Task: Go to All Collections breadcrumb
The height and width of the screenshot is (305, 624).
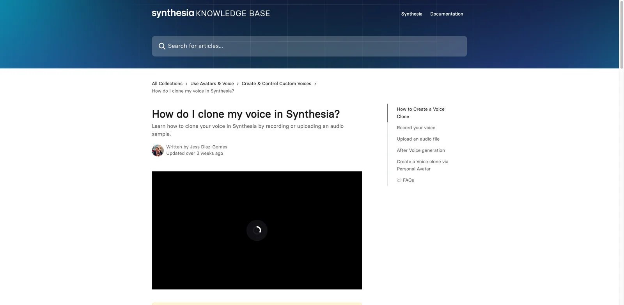Action: [x=167, y=83]
